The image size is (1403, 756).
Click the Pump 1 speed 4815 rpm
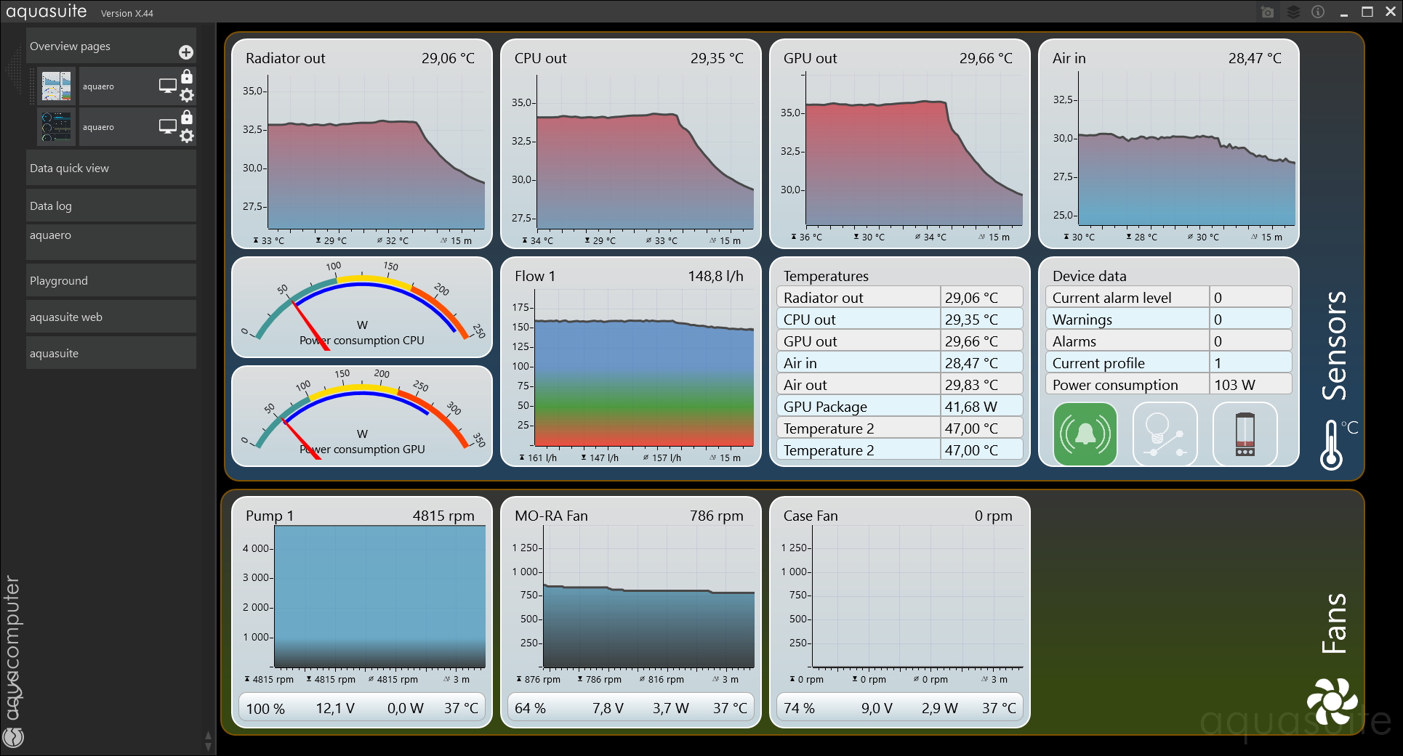click(443, 516)
